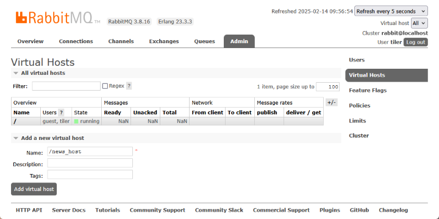The width and height of the screenshot is (439, 219).
Task: Open the Server Docs link
Action: (68, 210)
